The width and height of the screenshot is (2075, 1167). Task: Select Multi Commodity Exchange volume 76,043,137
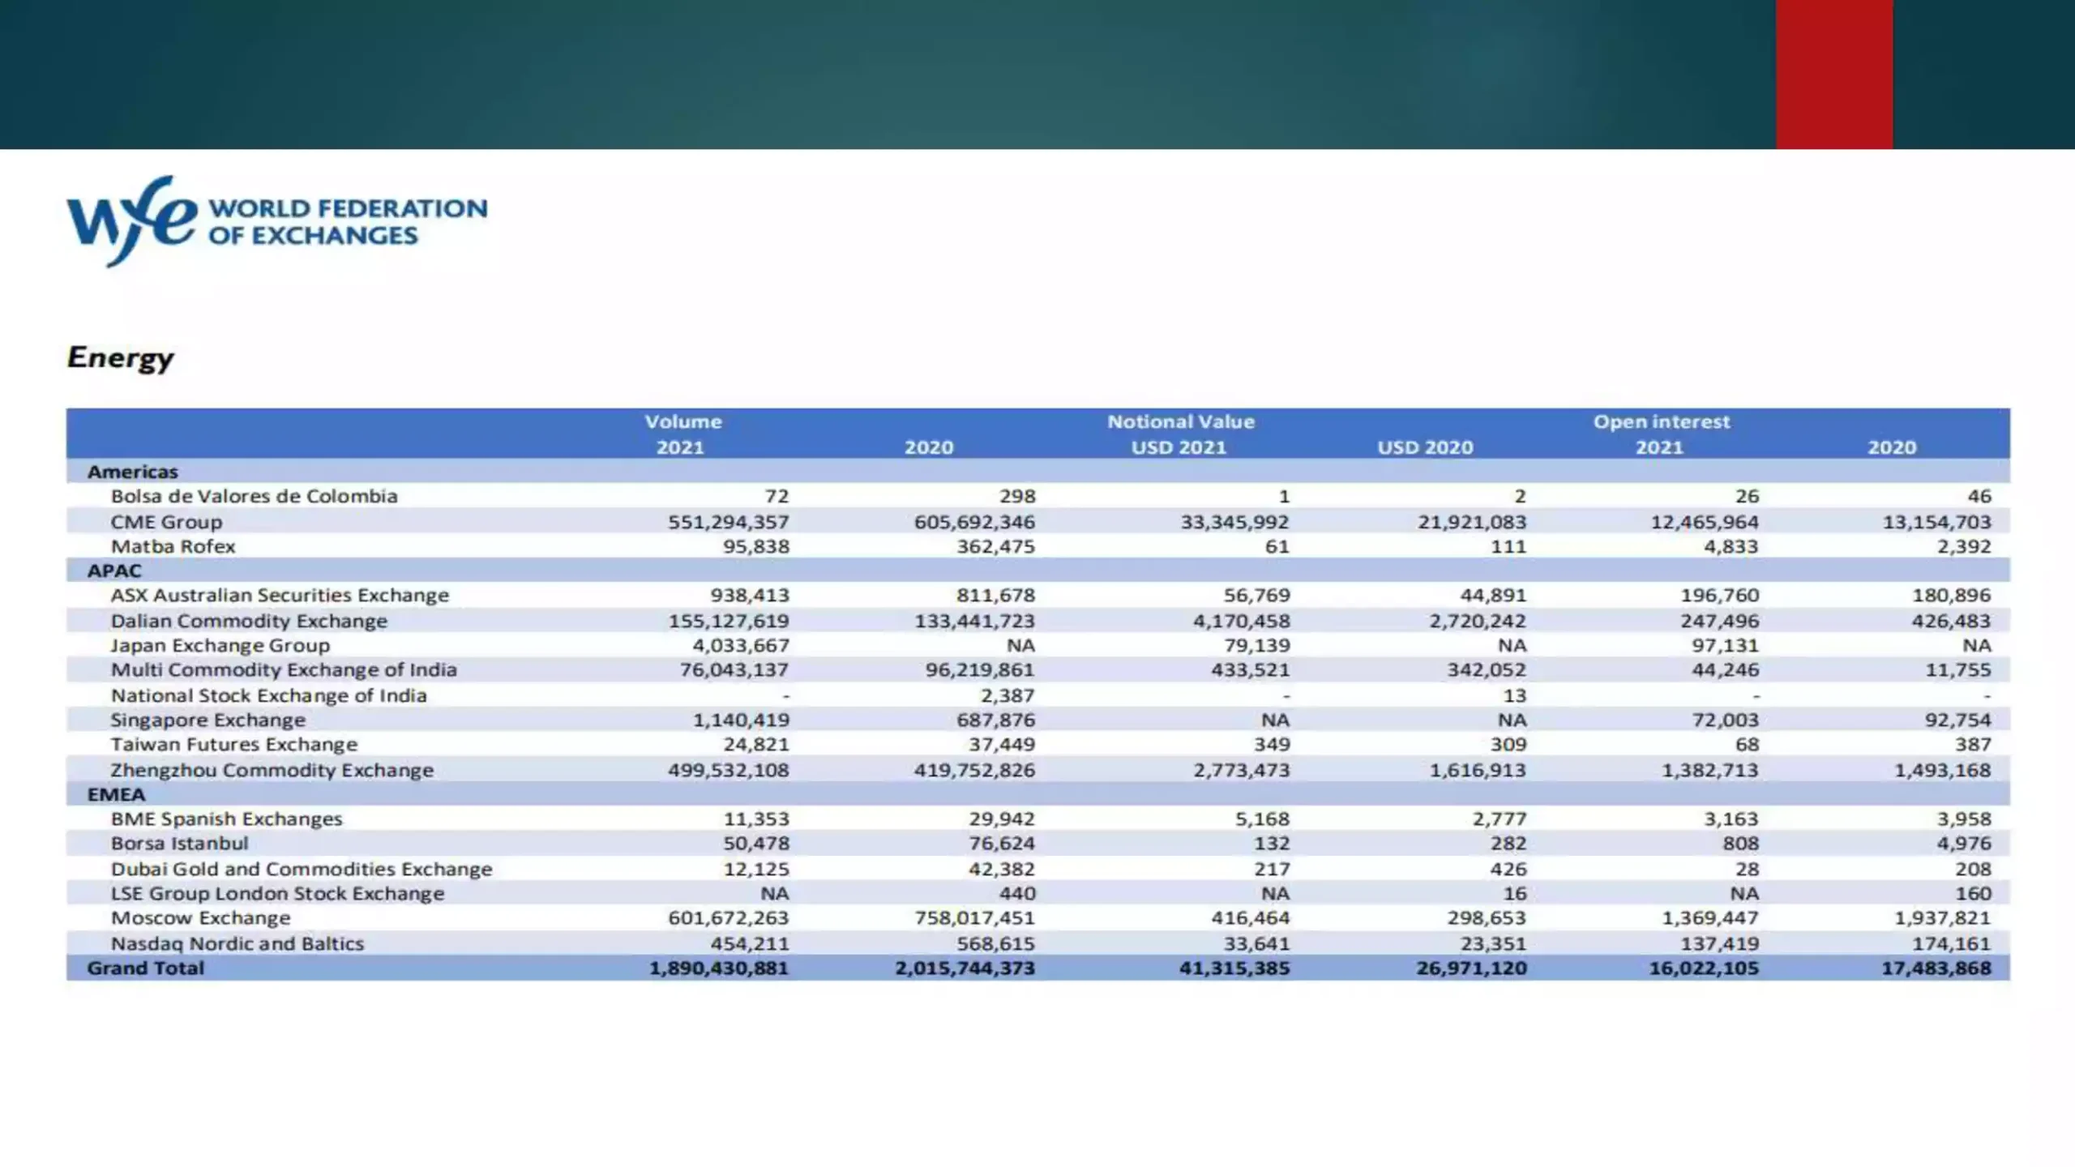[734, 669]
